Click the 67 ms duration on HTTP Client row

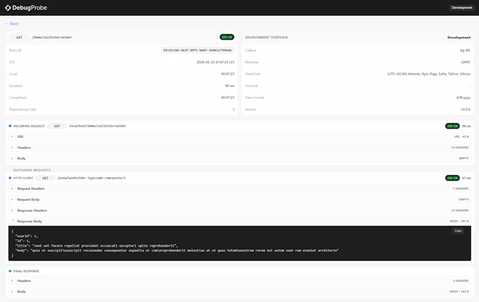[x=466, y=178]
